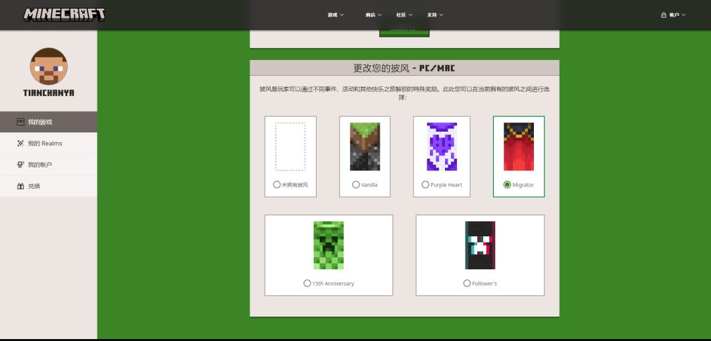Click the gift Redeem icon in sidebar
The image size is (711, 341).
20,186
